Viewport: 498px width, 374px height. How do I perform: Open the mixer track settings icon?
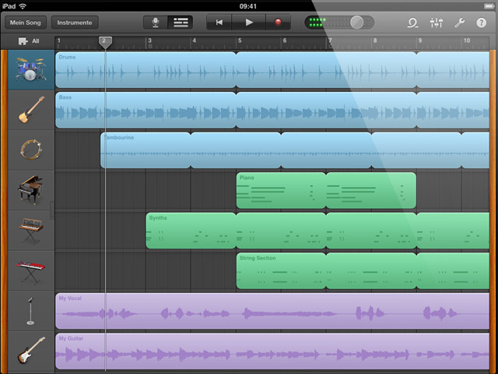[437, 23]
